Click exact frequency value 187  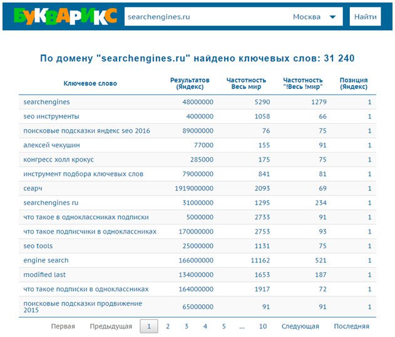pyautogui.click(x=321, y=275)
